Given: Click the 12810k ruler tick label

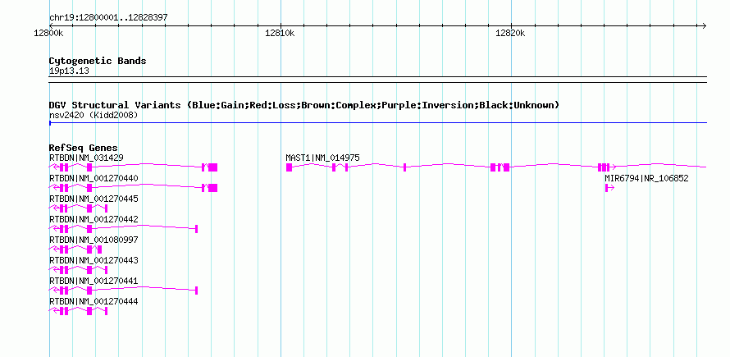Looking at the screenshot, I should click(x=280, y=33).
